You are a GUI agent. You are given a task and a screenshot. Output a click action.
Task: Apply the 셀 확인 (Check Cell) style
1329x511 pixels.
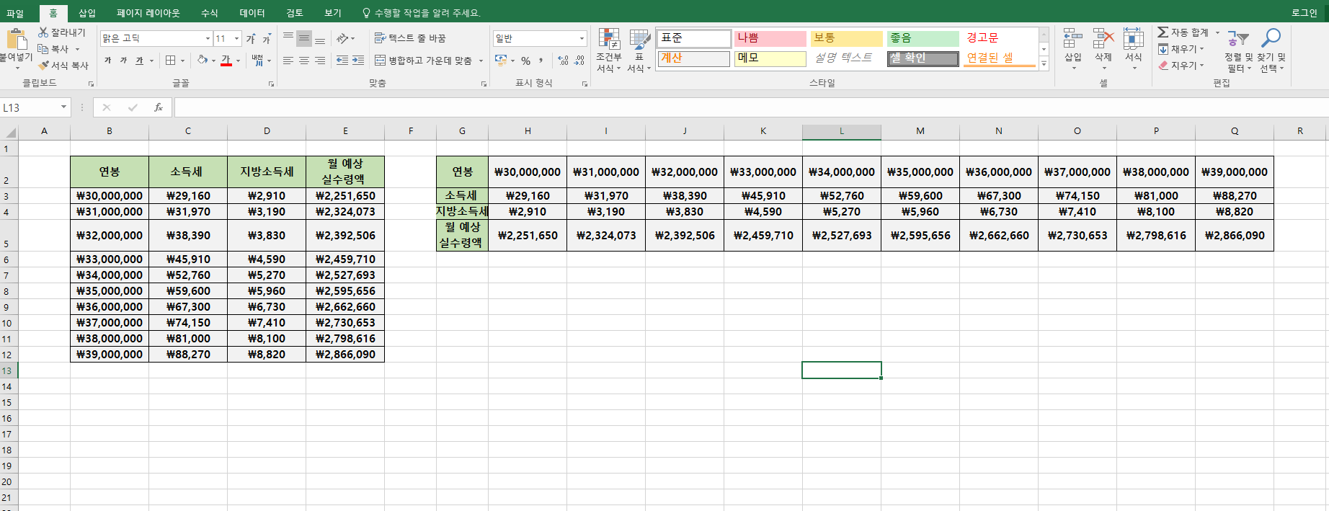click(x=923, y=58)
